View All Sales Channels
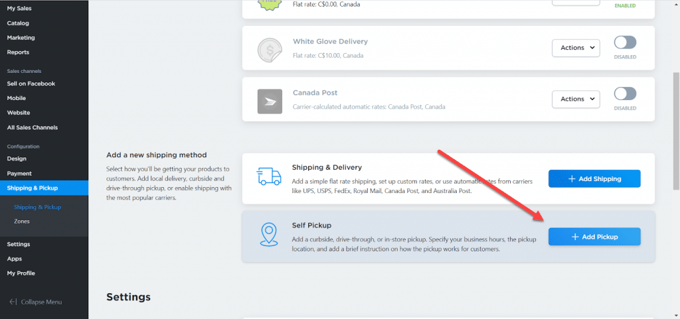Screen dimensions: 680x319 click(33, 127)
